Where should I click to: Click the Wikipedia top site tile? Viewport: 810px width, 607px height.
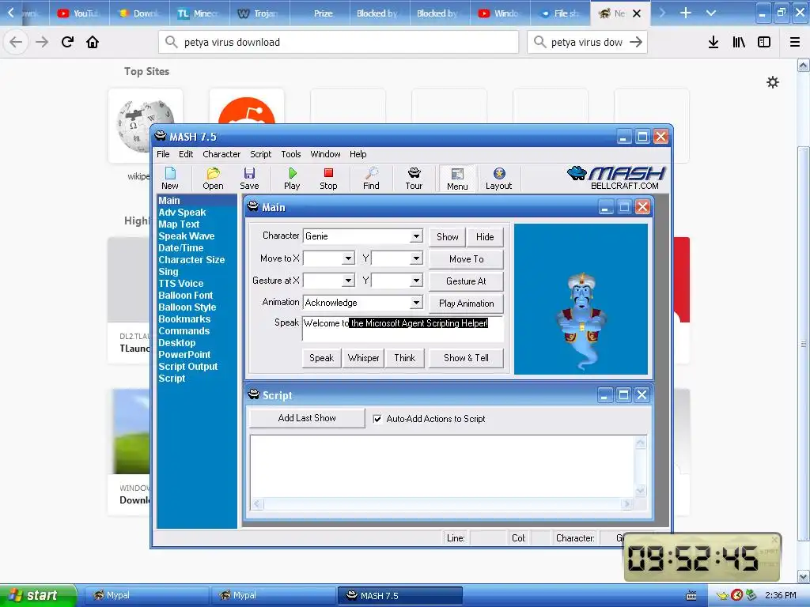tap(146, 126)
